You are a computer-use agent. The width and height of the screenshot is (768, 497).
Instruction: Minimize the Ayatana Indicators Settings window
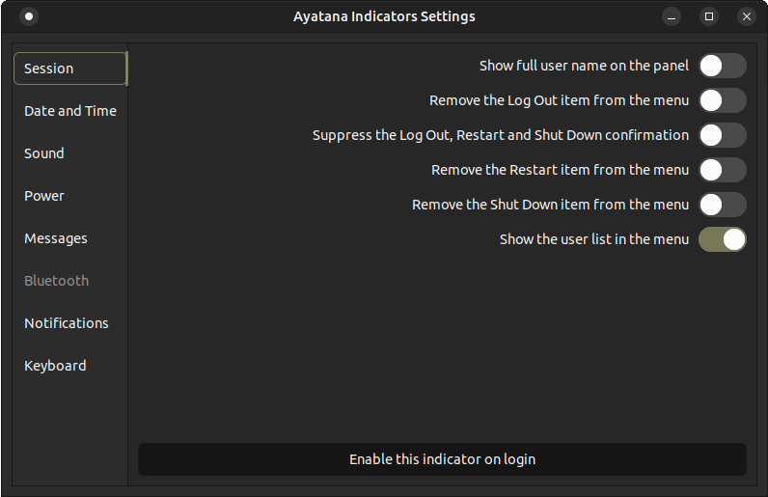click(672, 16)
